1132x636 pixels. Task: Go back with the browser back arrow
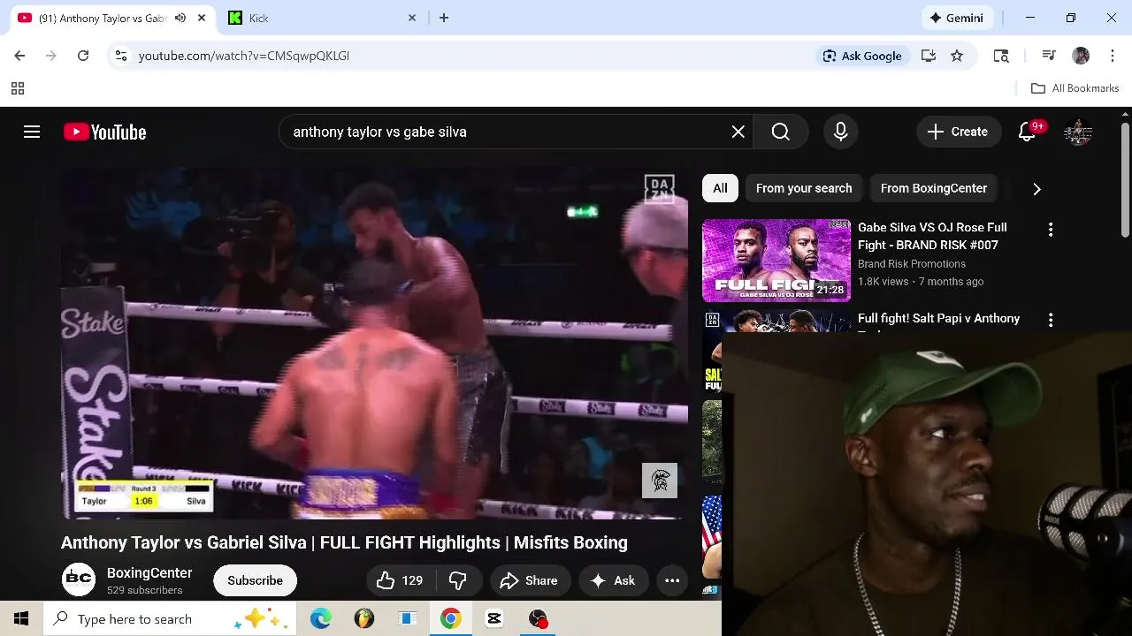[19, 56]
